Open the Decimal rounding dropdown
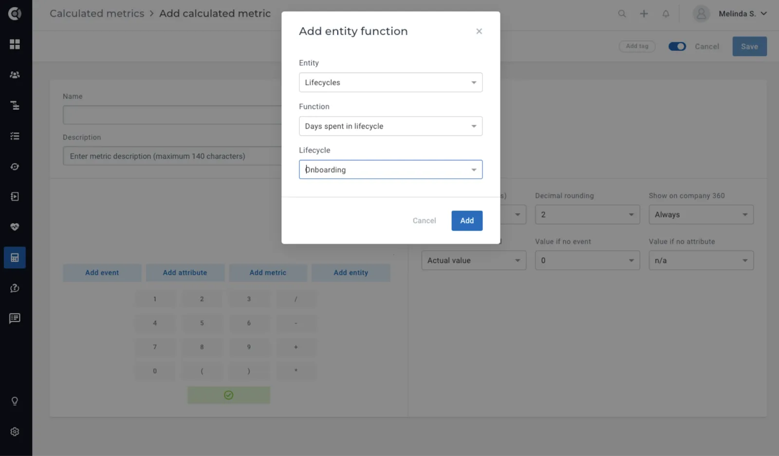 pyautogui.click(x=587, y=215)
